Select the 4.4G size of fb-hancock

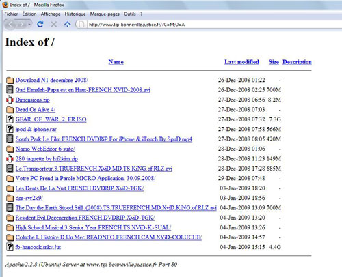[275, 247]
